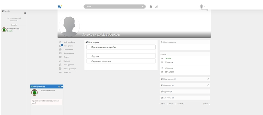
Task: Focus the Поиск заметок field
Action: [185, 42]
